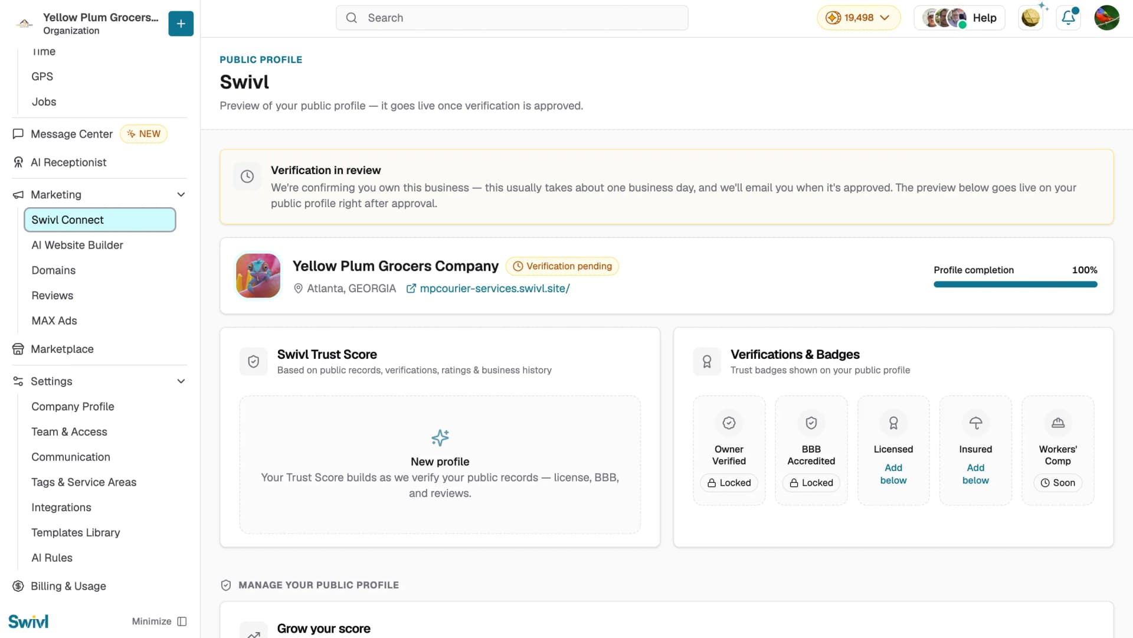The height and width of the screenshot is (638, 1133).
Task: Click the Message Center chat icon
Action: pyautogui.click(x=18, y=134)
